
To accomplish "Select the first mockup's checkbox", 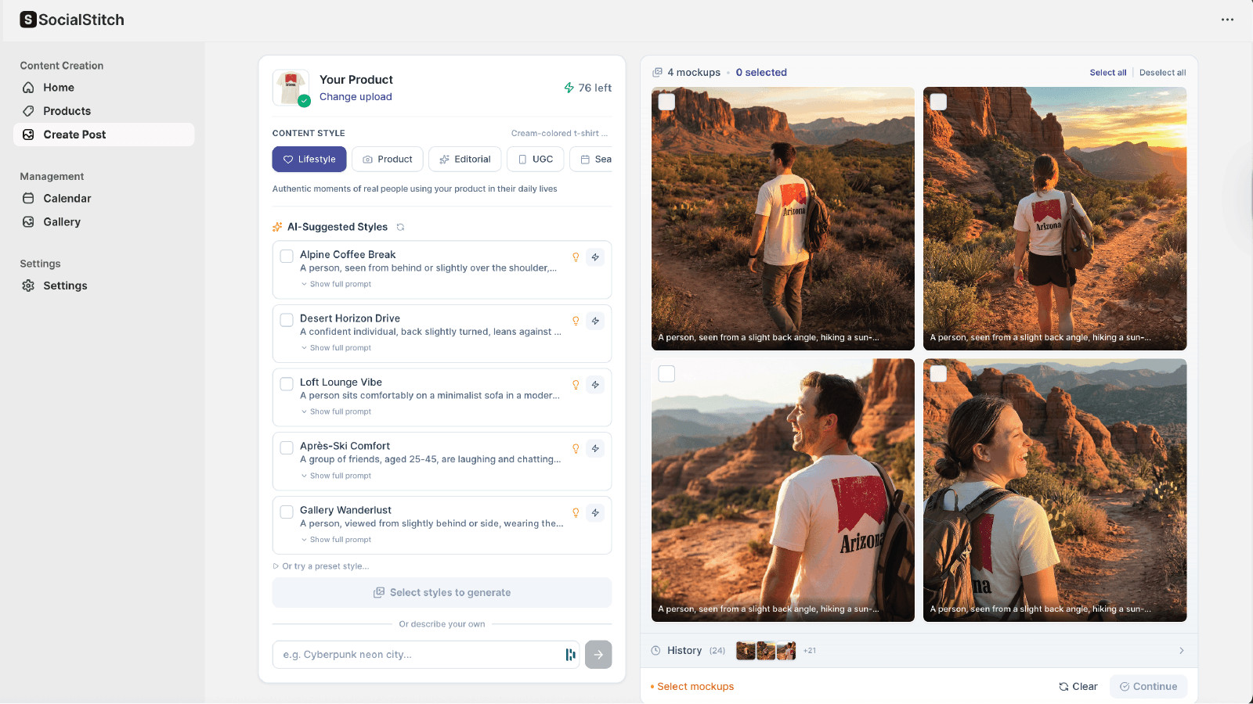I will click(x=666, y=102).
